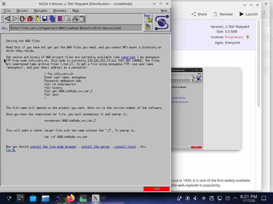The height and width of the screenshot is (204, 273).
Task: Open the Options menu
Action: point(22,11)
